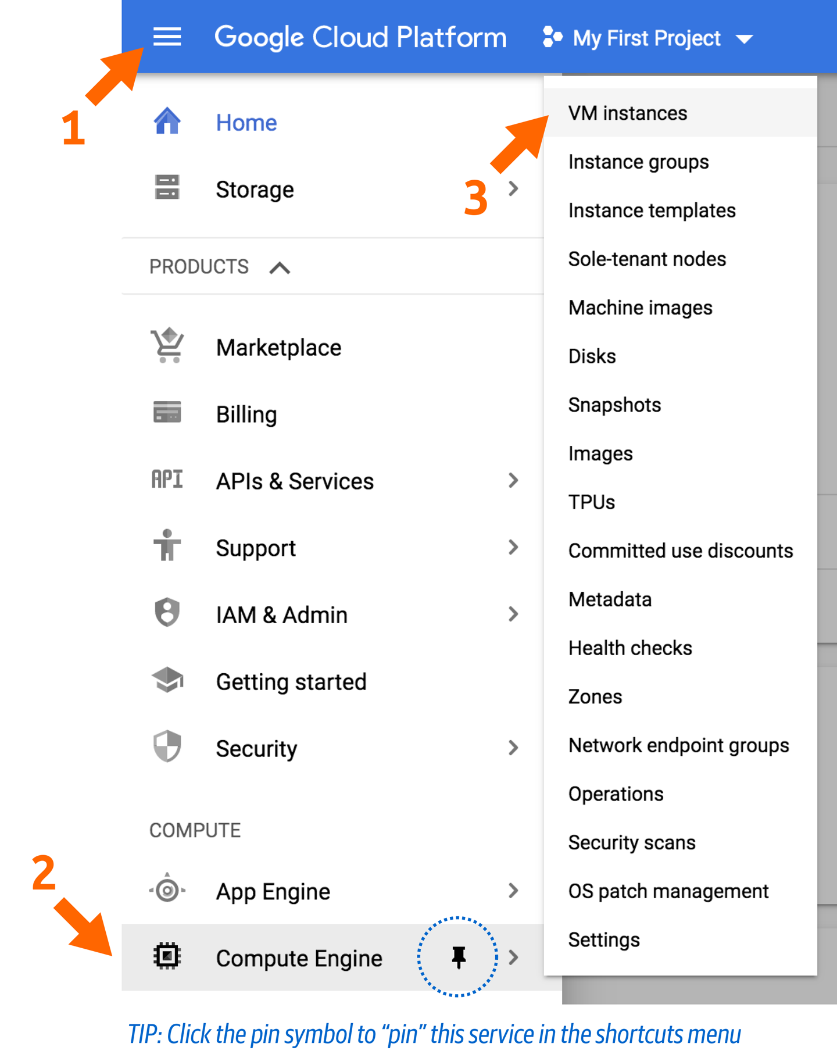Open App Engine label
Screen dimensions: 837x1054
[x=273, y=892]
